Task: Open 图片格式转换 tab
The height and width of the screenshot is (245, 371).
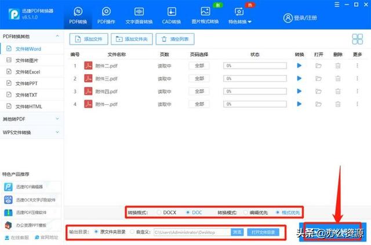Action: click(205, 16)
